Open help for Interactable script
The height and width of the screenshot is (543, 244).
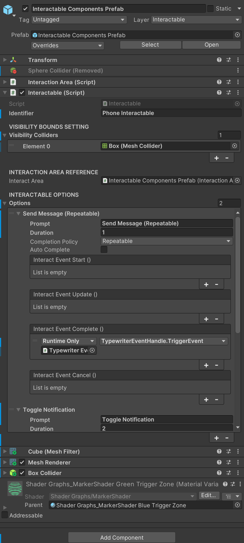tap(219, 92)
